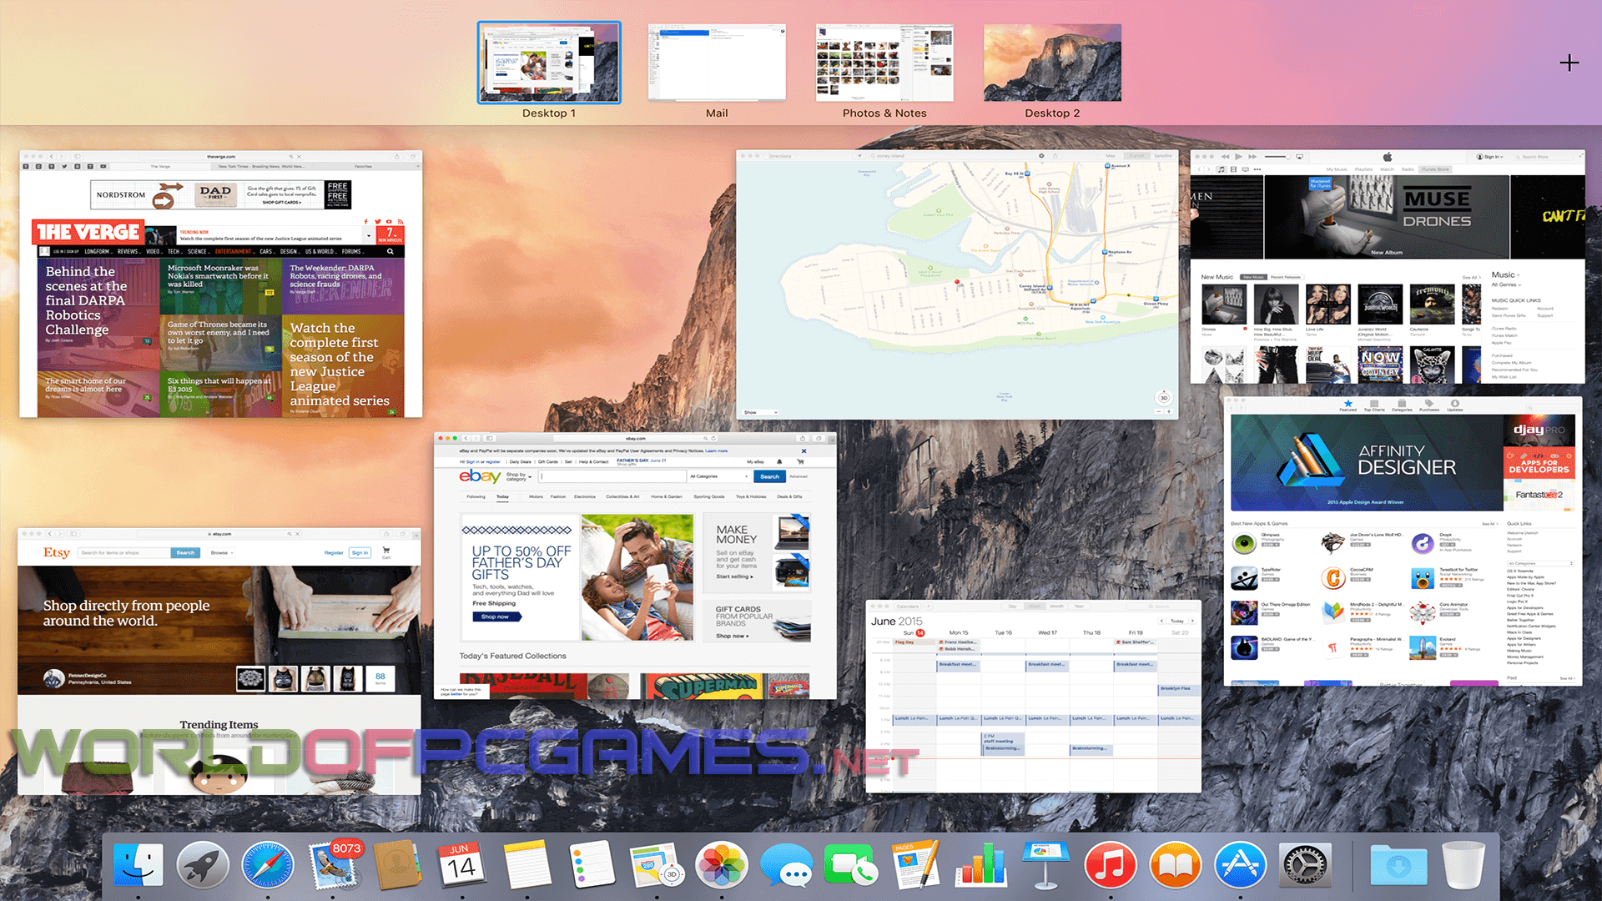Launch FaceTime from the dock
This screenshot has width=1602, height=901.
(x=850, y=865)
